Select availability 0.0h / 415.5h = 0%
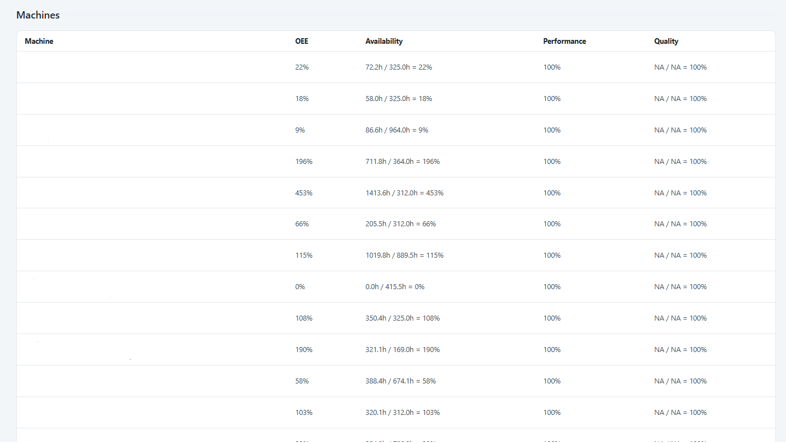 tap(395, 287)
